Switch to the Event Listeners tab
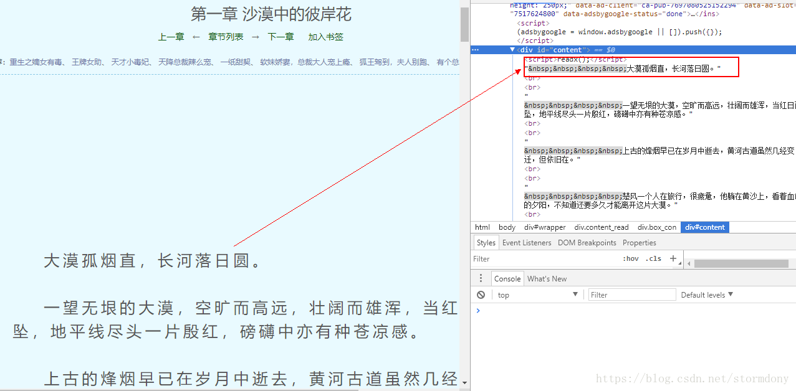The width and height of the screenshot is (796, 391). [x=527, y=243]
